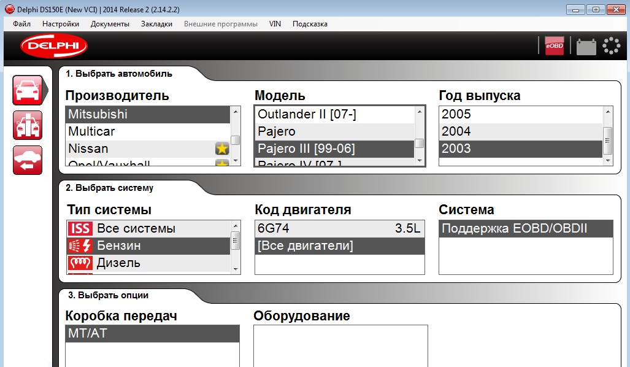Click the petrol ignition spark icon
Image resolution: width=630 pixels, height=367 pixels.
pos(80,245)
